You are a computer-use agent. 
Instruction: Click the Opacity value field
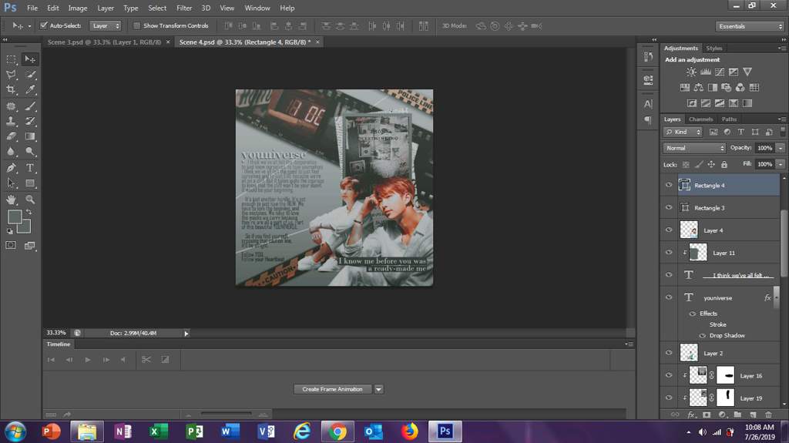click(765, 148)
